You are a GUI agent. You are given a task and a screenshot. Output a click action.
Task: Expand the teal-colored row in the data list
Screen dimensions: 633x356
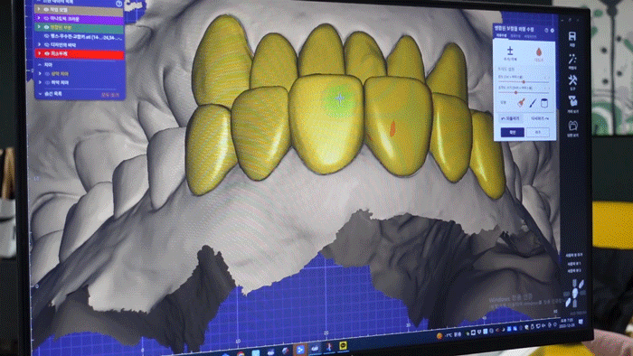[39, 27]
